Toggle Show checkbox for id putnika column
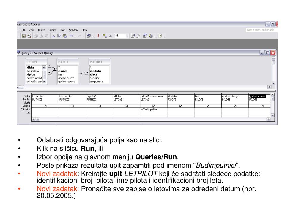 click(x=45, y=106)
